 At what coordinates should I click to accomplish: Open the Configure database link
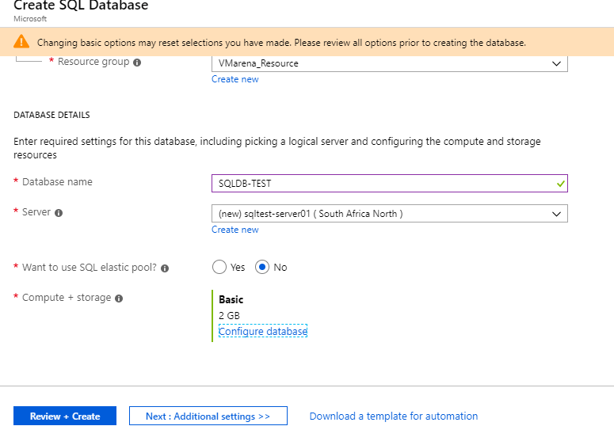(263, 332)
